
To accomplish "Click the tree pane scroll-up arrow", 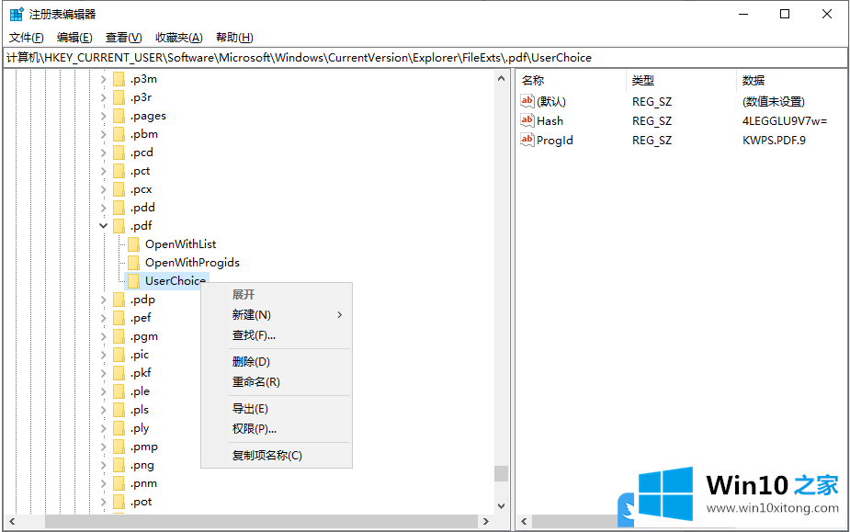I will point(501,79).
